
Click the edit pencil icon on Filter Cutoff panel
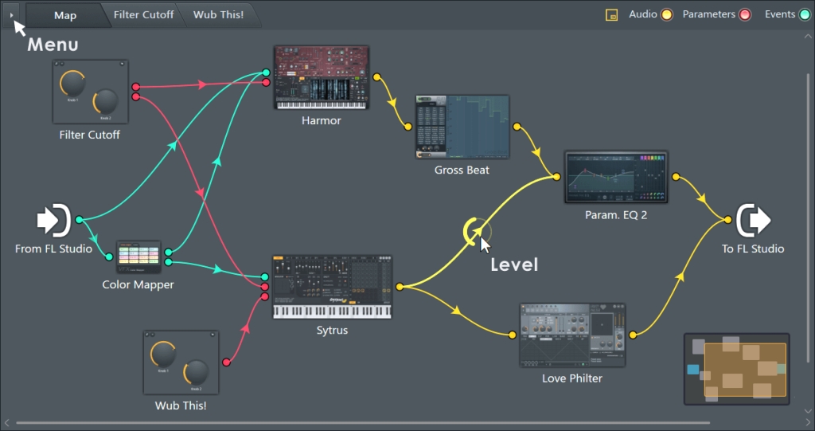click(x=57, y=64)
